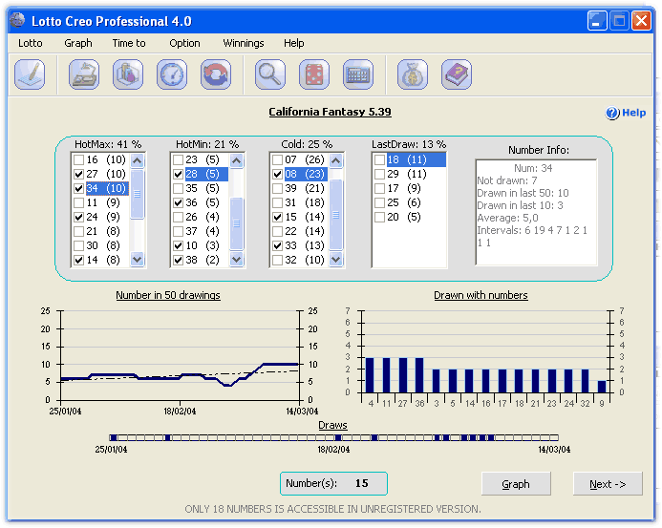The height and width of the screenshot is (528, 662).
Task: Click the bar for number 9
Action: (602, 387)
